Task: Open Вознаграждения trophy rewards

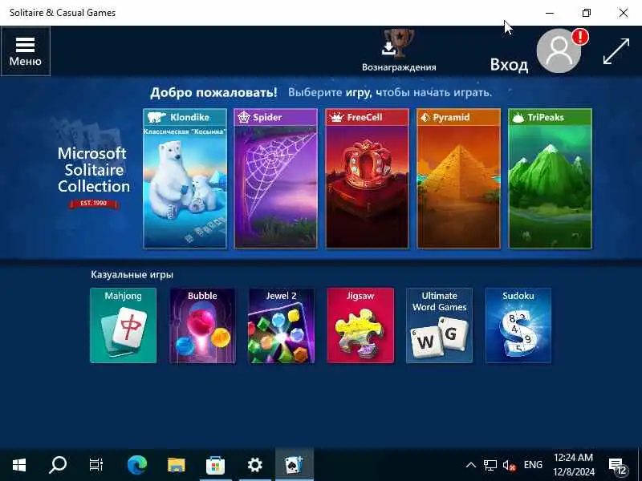Action: click(399, 51)
